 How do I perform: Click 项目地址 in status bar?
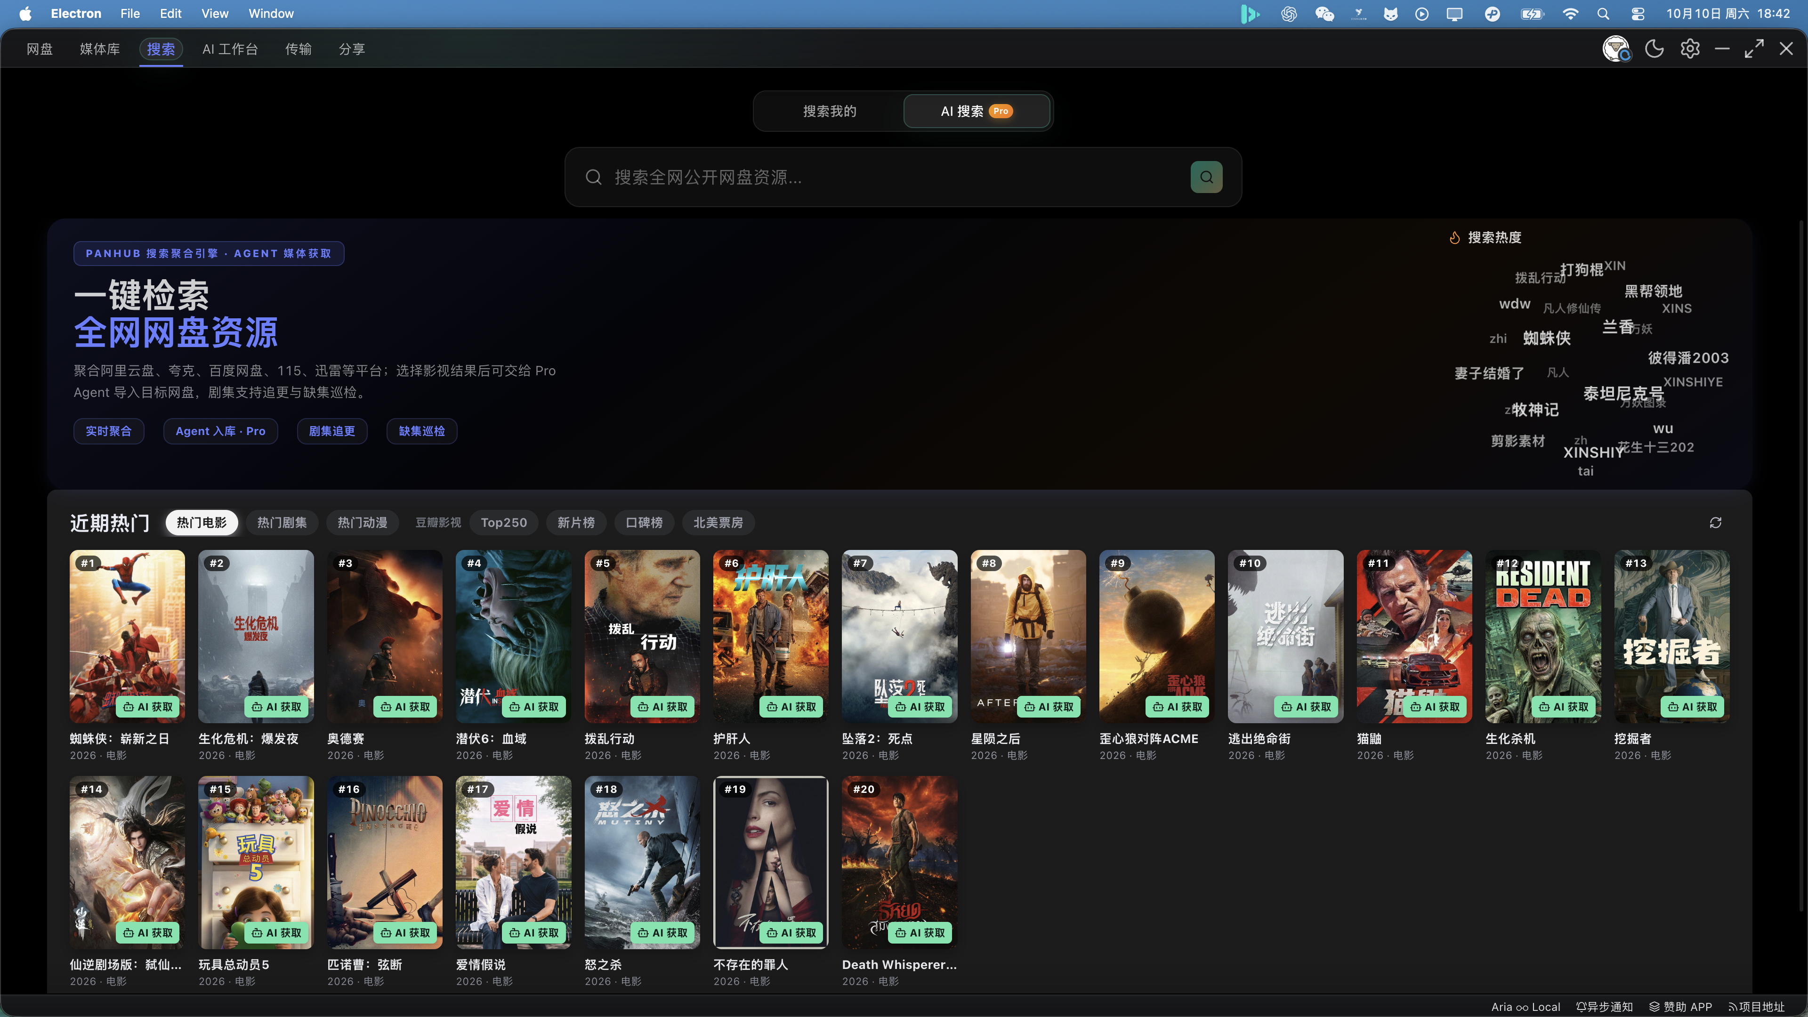[1757, 1007]
